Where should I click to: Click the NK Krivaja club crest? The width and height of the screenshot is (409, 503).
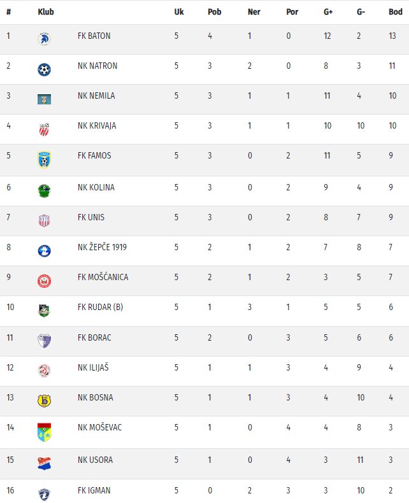click(x=44, y=129)
